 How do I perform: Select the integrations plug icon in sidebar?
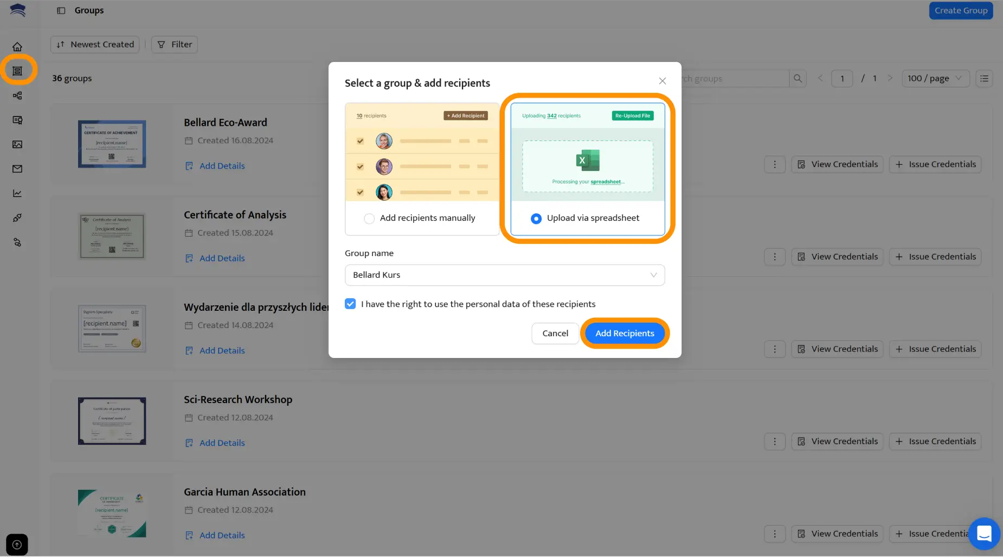tap(17, 217)
